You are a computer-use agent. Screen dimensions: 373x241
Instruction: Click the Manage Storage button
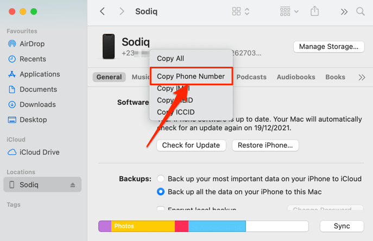pyautogui.click(x=328, y=47)
